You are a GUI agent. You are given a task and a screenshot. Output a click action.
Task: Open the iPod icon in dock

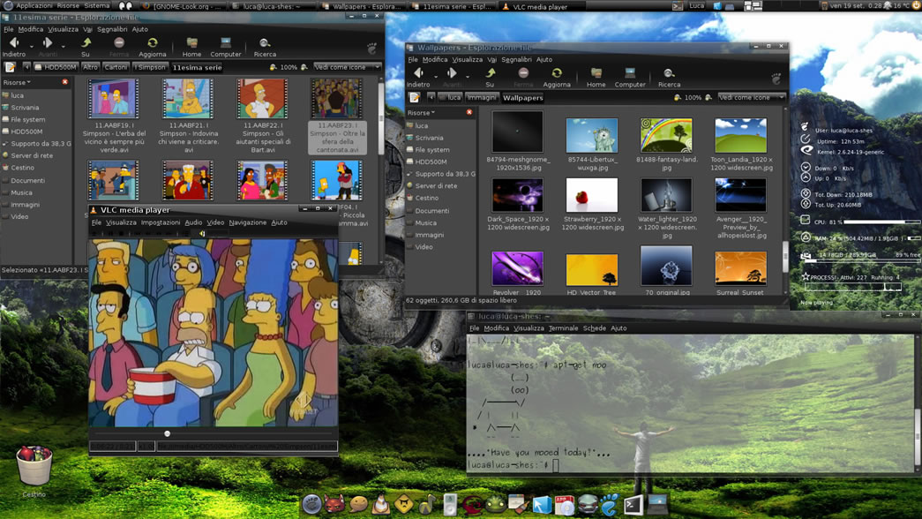[x=450, y=505]
